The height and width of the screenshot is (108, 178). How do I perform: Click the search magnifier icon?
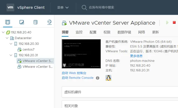[84, 8]
